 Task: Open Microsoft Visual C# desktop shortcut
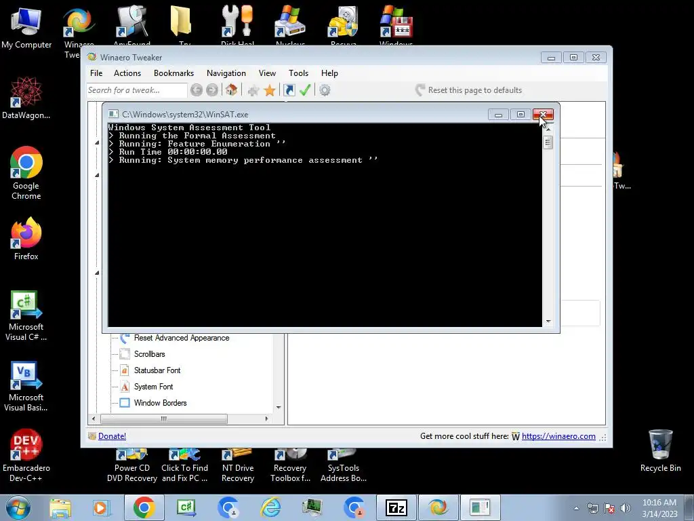point(26,315)
